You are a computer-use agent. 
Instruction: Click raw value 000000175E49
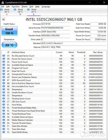[x=96, y=114]
